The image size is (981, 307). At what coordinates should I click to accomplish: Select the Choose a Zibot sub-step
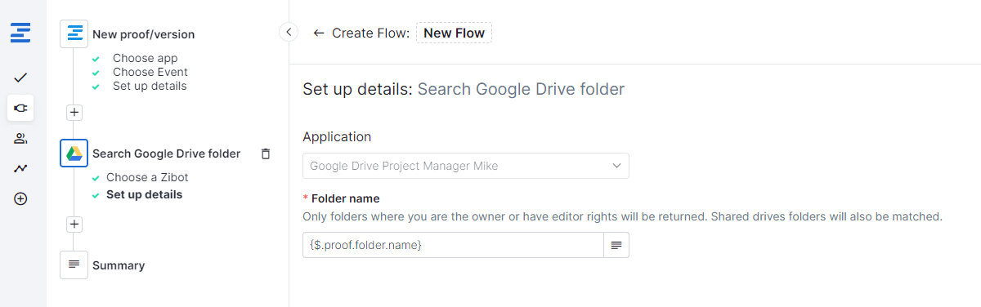pos(147,177)
